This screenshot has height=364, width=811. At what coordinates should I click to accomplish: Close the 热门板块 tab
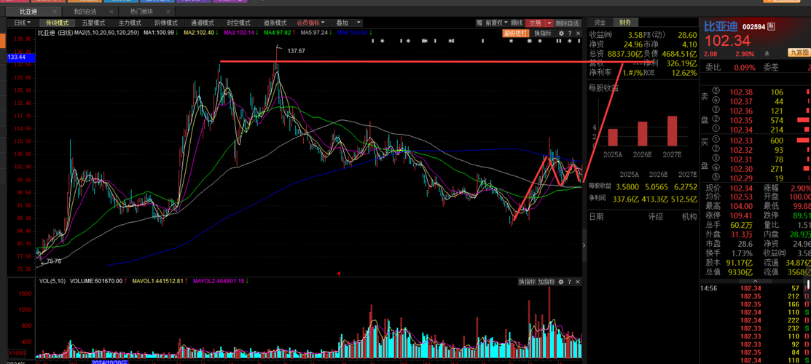[168, 11]
